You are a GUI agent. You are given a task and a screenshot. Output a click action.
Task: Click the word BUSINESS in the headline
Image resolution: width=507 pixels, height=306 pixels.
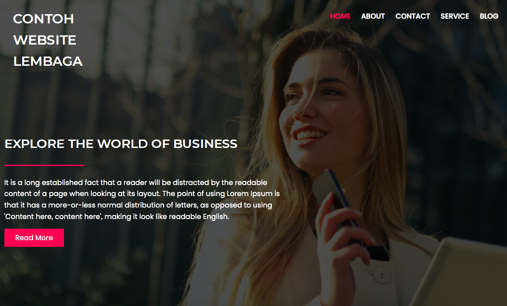tap(205, 144)
